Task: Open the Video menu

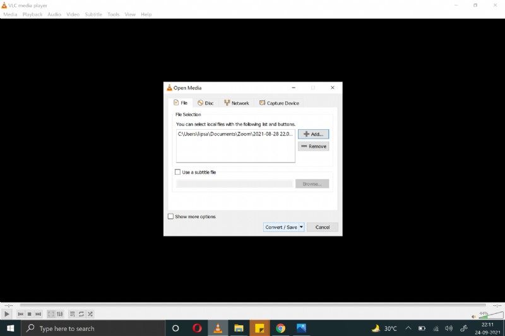Action: coord(73,14)
